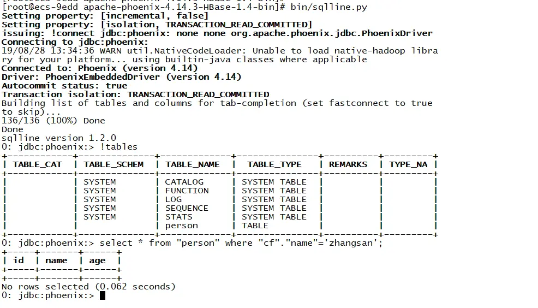Click the TABLE_SCHEM column header
This screenshot has height=308, width=538.
click(x=113, y=164)
